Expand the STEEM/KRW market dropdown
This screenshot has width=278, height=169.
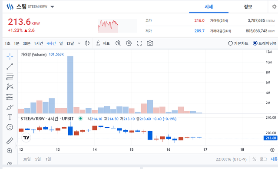[x=52, y=7]
